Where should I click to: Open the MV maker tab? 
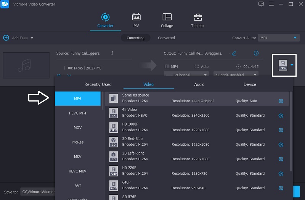(136, 18)
